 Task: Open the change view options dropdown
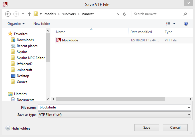pos(174,24)
